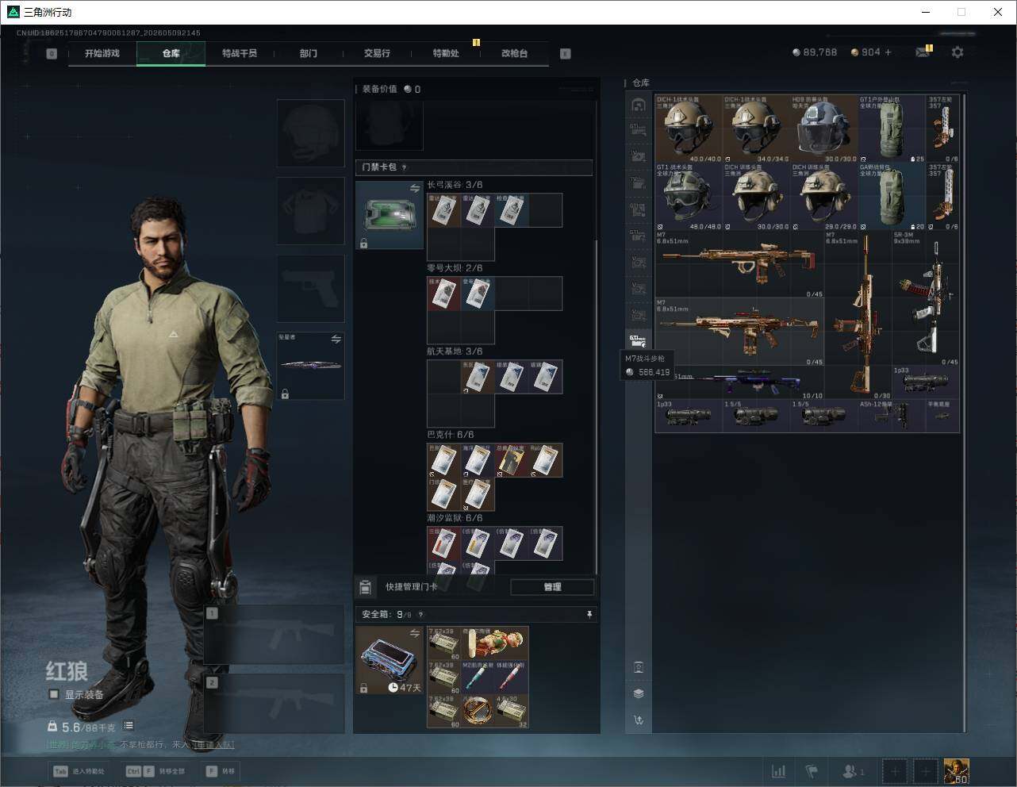This screenshot has height=787, width=1017.
Task: Select the GA field backpack item
Action: tap(892, 197)
